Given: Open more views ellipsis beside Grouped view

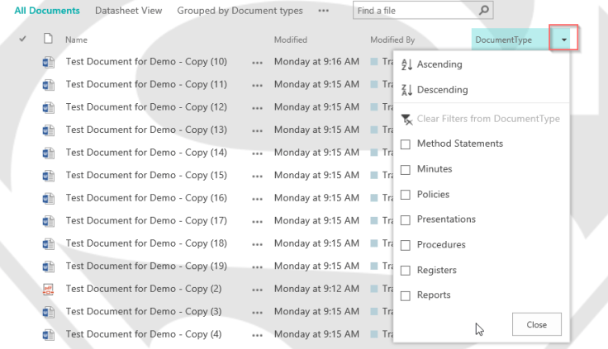Looking at the screenshot, I should pyautogui.click(x=323, y=11).
